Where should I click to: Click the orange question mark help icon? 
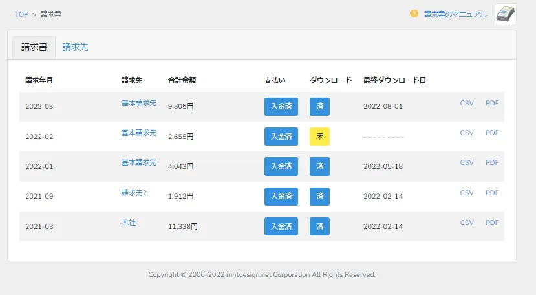(414, 14)
